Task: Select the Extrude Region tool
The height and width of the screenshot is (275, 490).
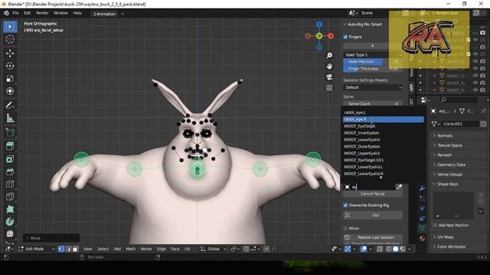Action: [x=10, y=146]
